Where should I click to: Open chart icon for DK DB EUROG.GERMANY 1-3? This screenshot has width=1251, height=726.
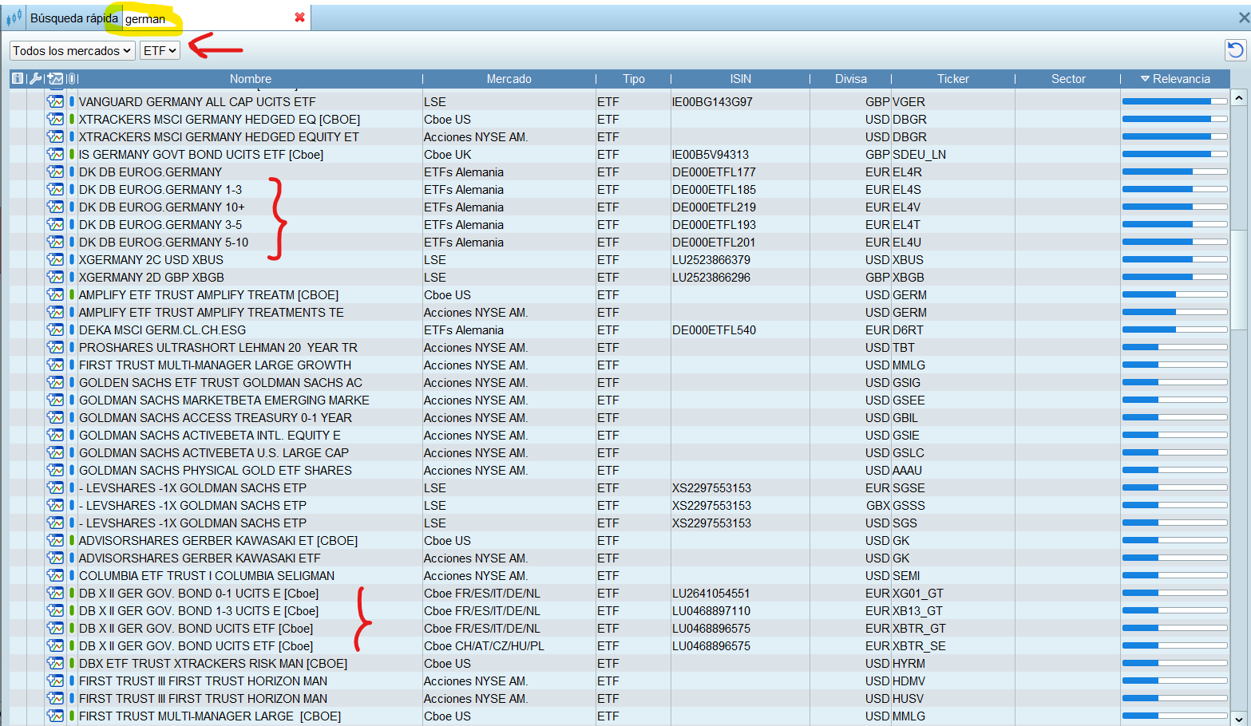click(55, 189)
